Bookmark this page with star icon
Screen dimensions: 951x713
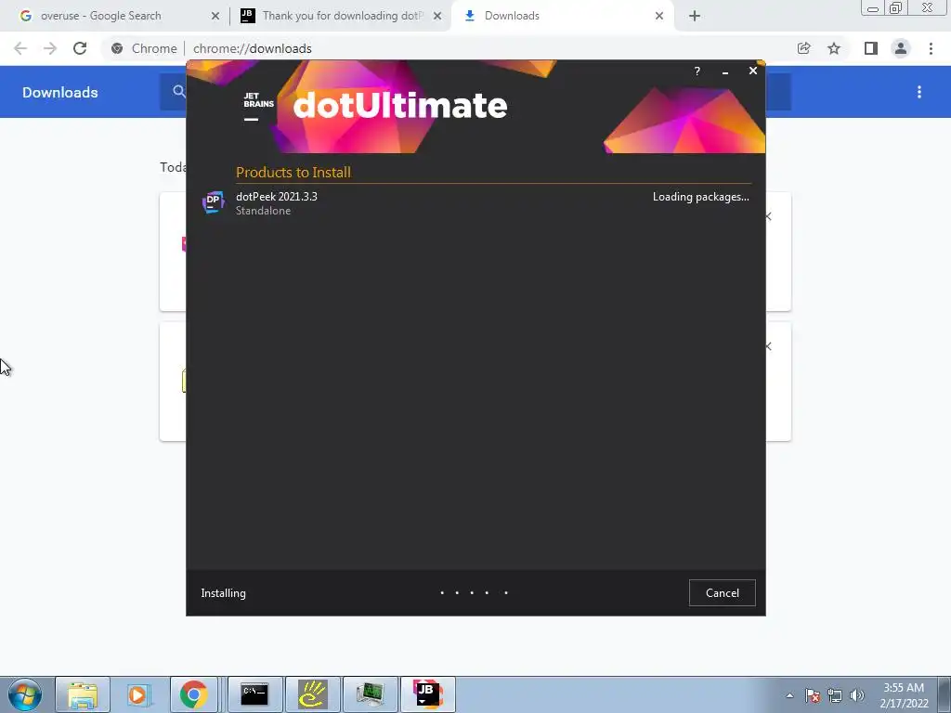pyautogui.click(x=834, y=48)
